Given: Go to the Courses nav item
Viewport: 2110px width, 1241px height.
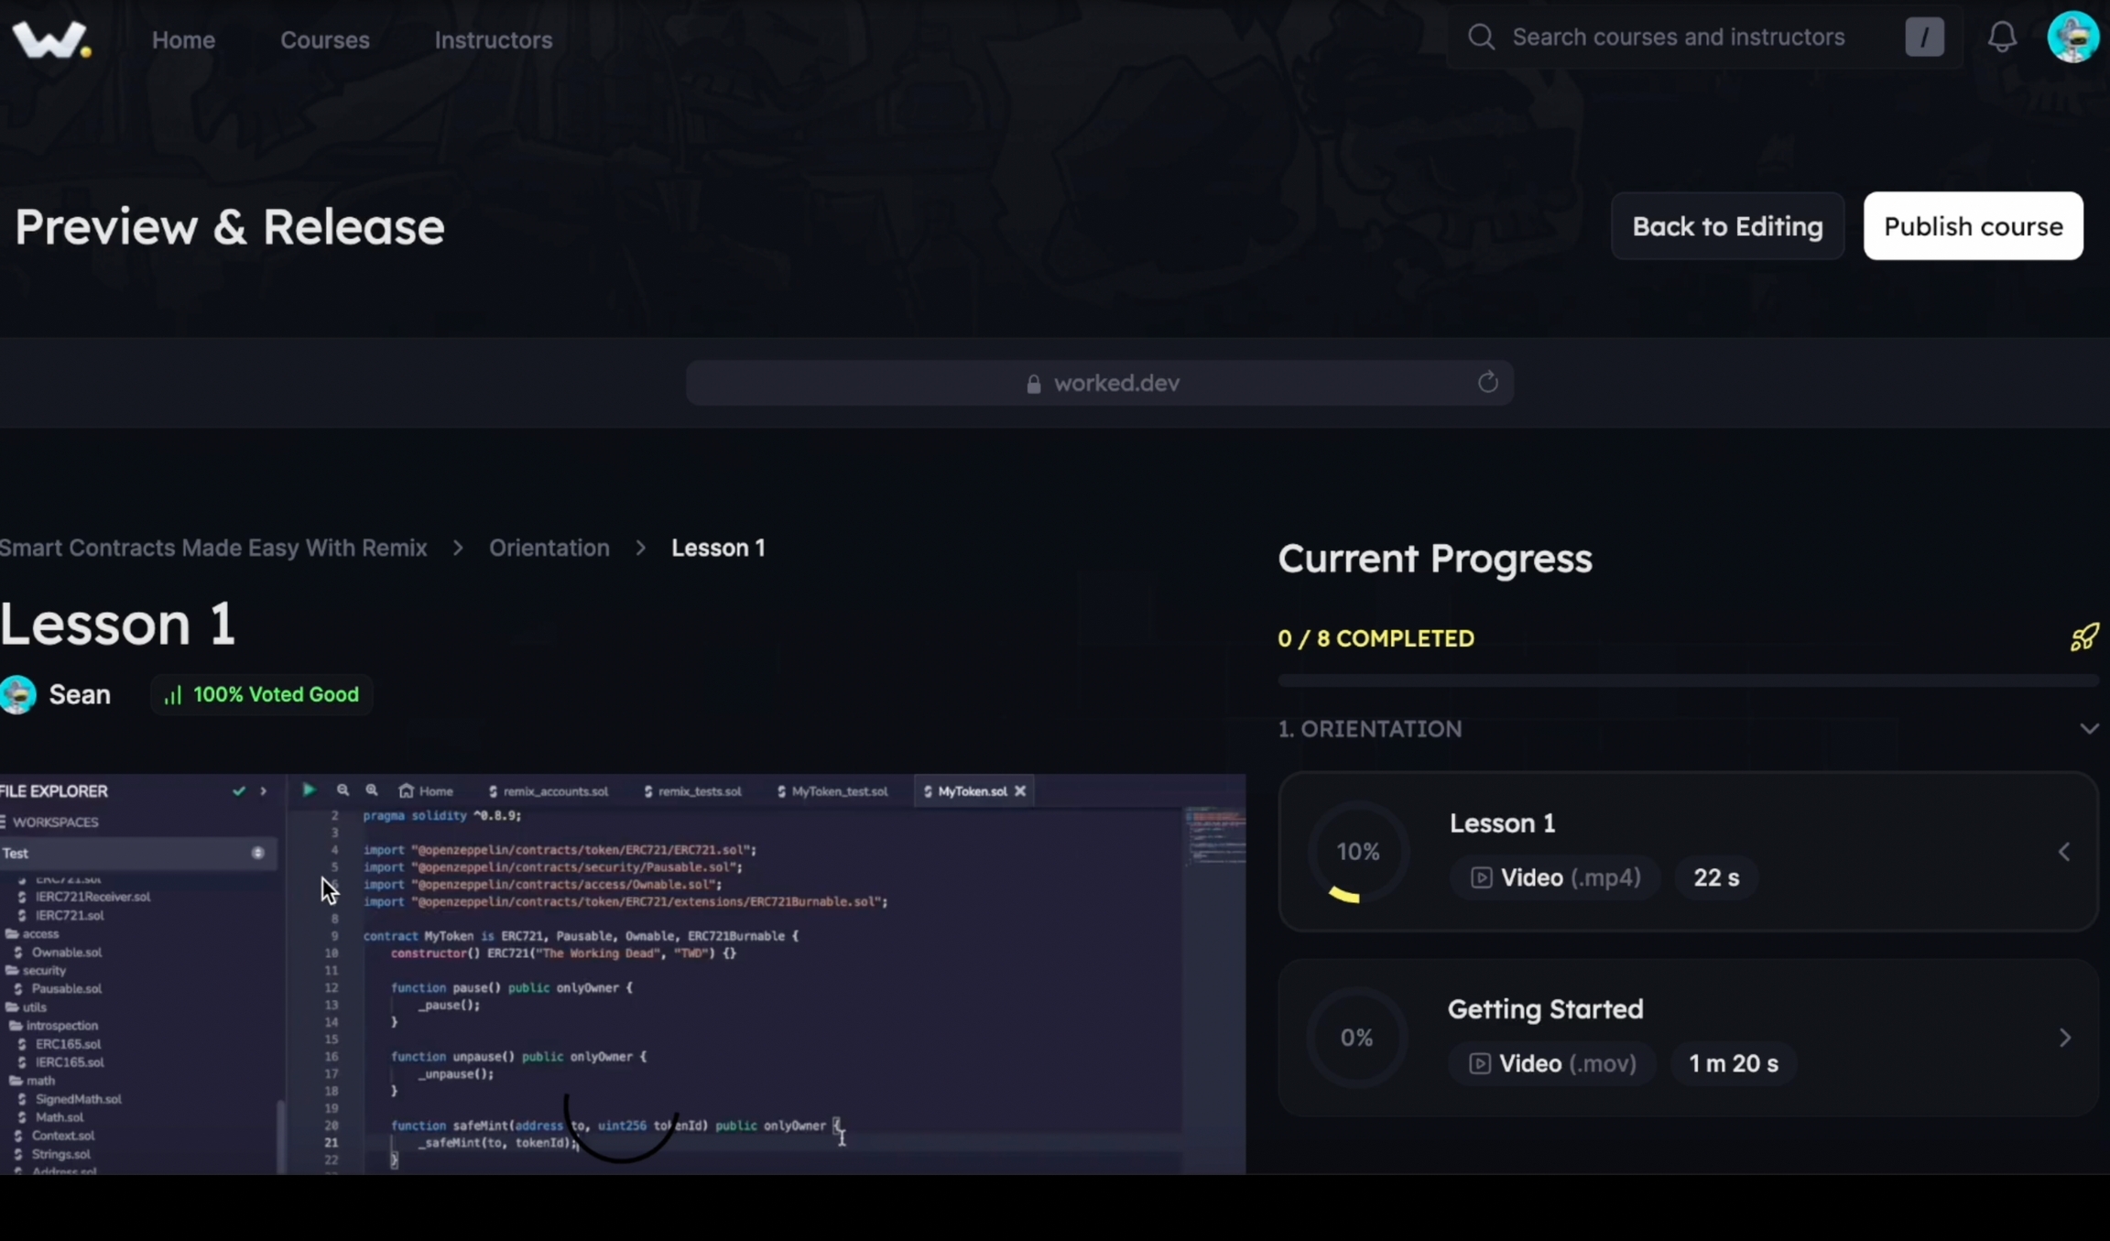Looking at the screenshot, I should point(325,40).
